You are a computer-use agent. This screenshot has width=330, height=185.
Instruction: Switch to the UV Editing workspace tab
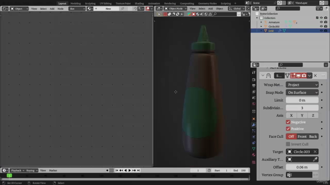pyautogui.click(x=105, y=4)
